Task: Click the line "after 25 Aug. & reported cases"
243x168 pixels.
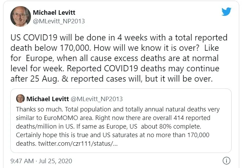Action: coord(112,79)
